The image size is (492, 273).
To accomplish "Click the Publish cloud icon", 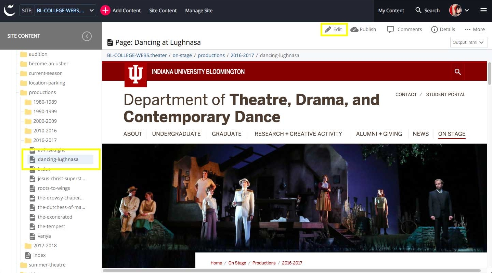I will [354, 29].
